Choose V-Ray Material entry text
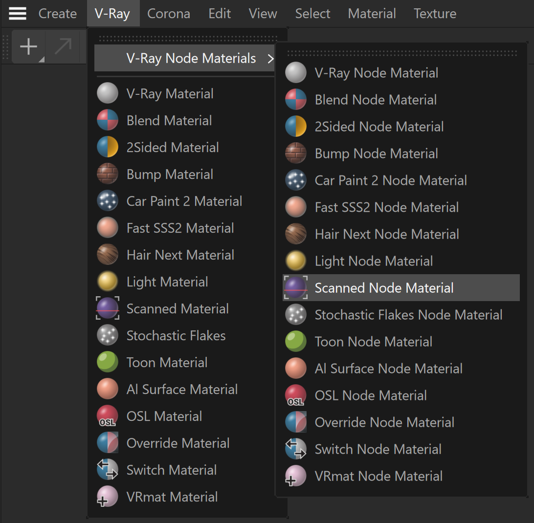The height and width of the screenshot is (523, 534). [x=170, y=94]
